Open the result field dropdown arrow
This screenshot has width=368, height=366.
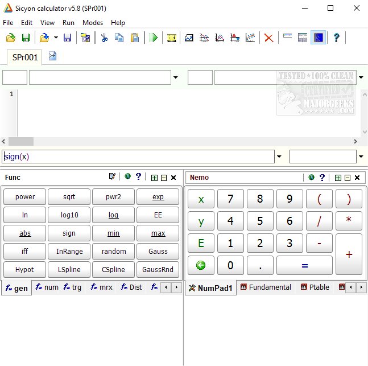pyautogui.click(x=361, y=157)
